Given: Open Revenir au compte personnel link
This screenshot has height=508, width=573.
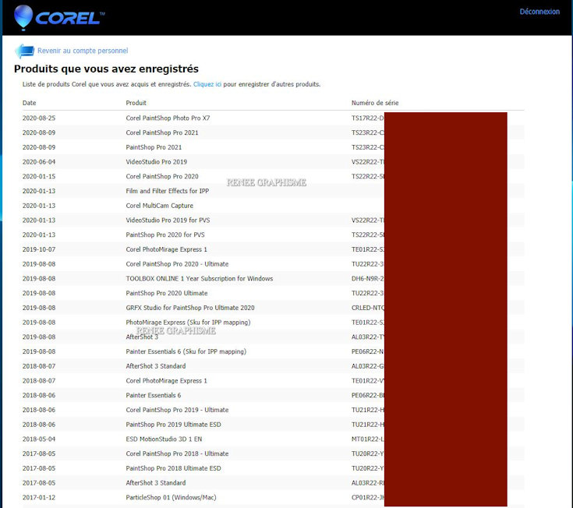Looking at the screenshot, I should point(83,51).
